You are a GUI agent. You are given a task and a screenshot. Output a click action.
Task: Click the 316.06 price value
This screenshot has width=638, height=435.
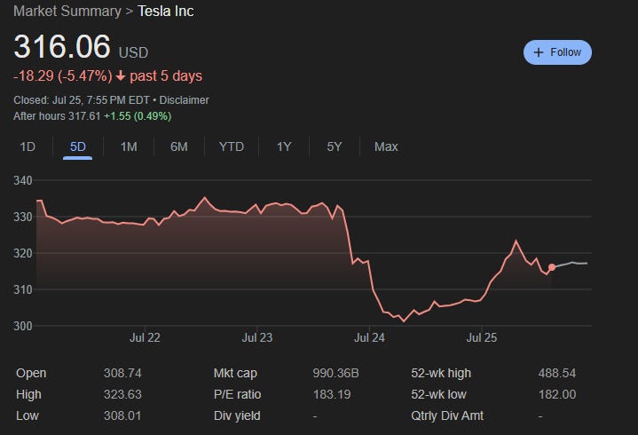(62, 46)
